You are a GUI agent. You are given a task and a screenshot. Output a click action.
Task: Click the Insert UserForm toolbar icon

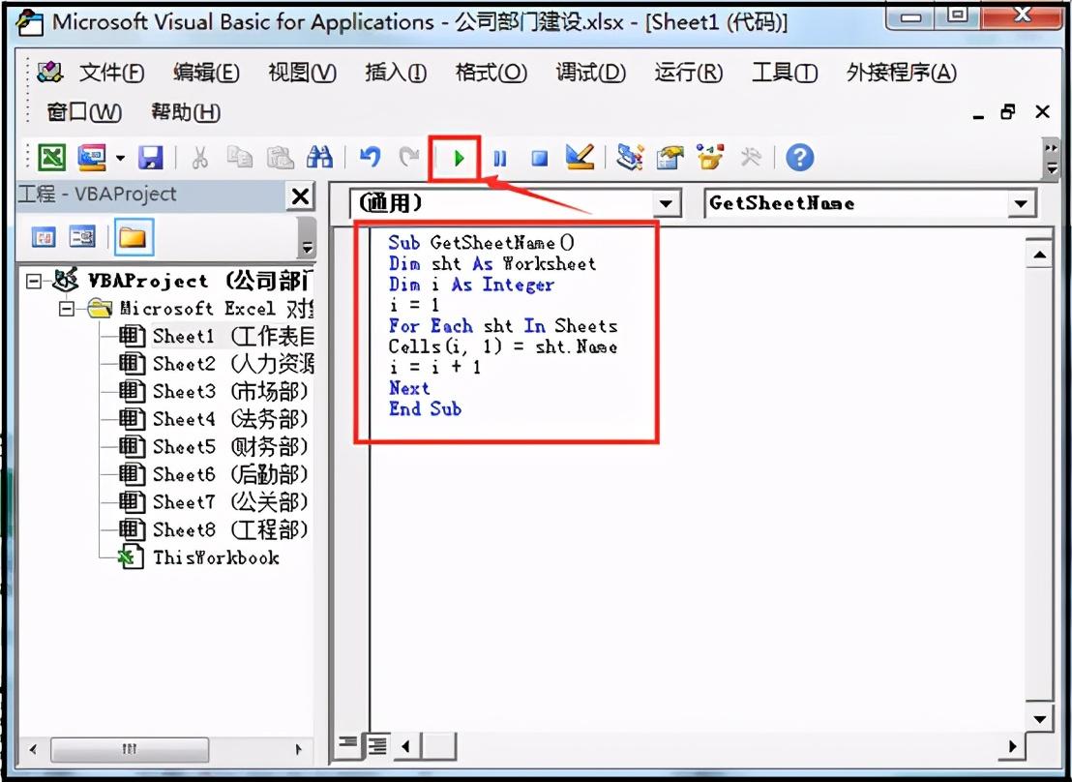[x=93, y=158]
